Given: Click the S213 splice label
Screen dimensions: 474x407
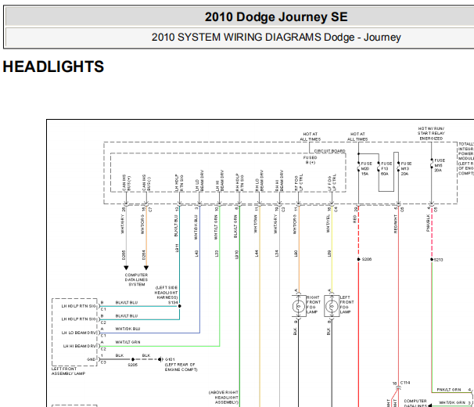Looking at the screenshot, I should [439, 260].
